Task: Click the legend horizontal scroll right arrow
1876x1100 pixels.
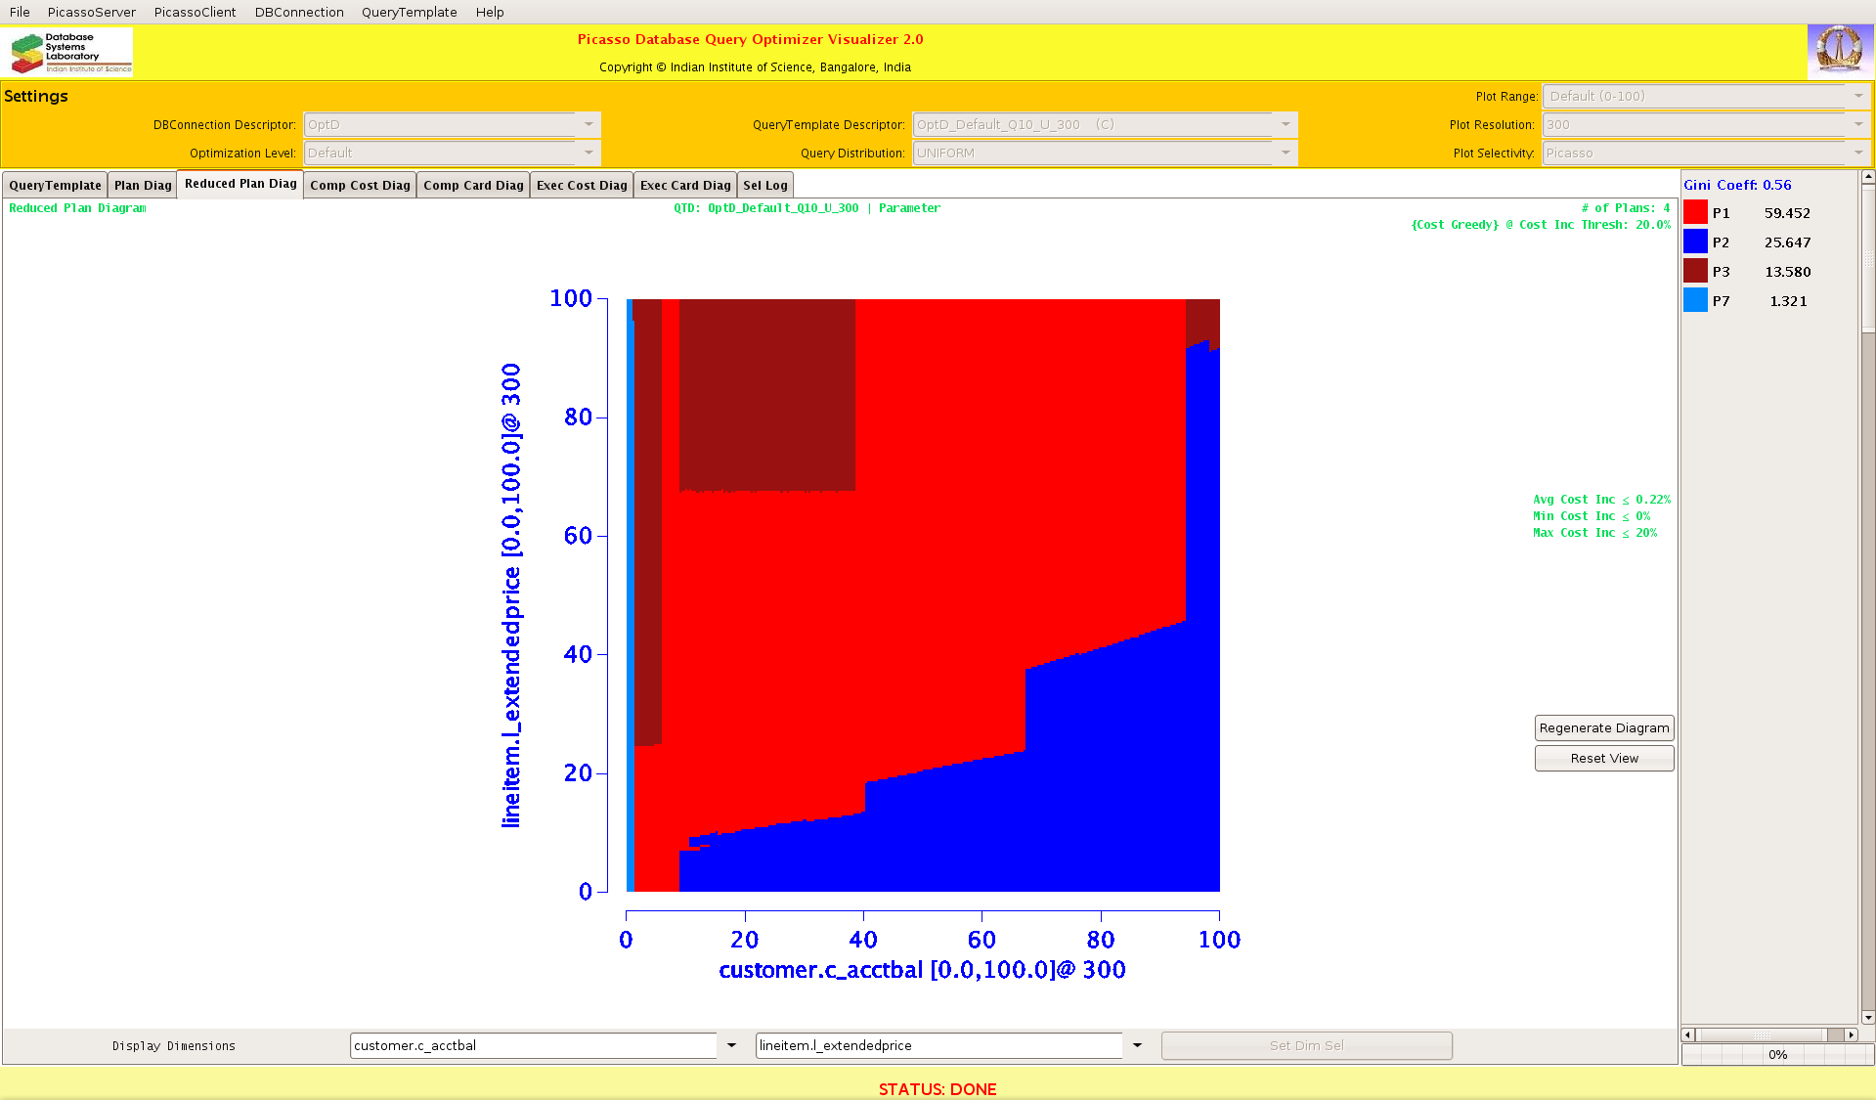Action: point(1851,1034)
